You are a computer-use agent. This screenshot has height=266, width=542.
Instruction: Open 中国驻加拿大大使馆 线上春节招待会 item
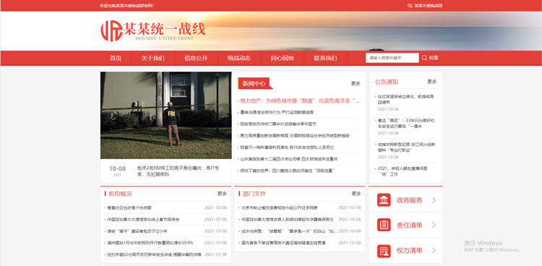pos(144,220)
